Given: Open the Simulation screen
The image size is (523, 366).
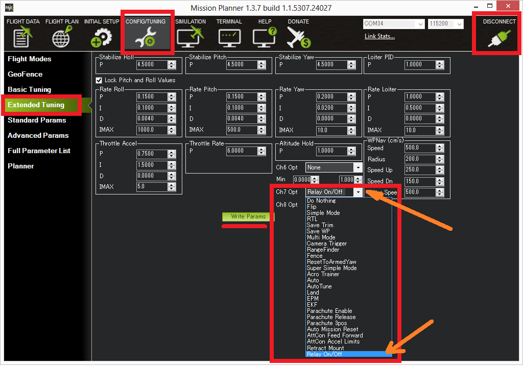Looking at the screenshot, I should tap(190, 35).
